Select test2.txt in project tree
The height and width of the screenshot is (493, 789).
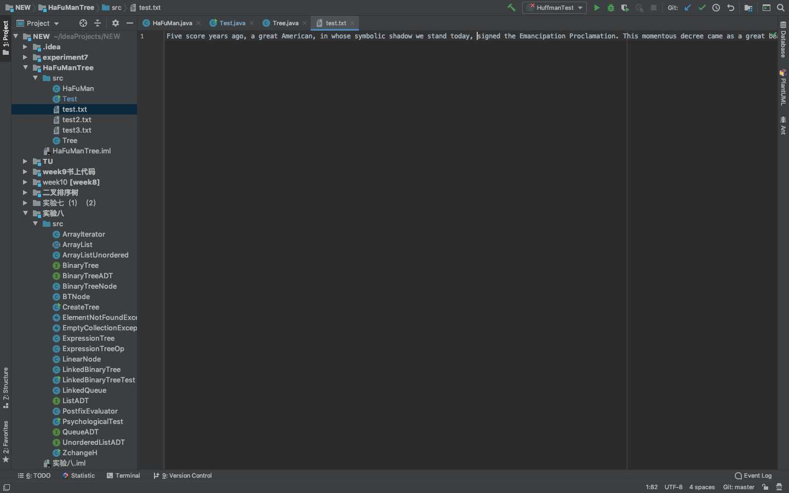(x=77, y=120)
